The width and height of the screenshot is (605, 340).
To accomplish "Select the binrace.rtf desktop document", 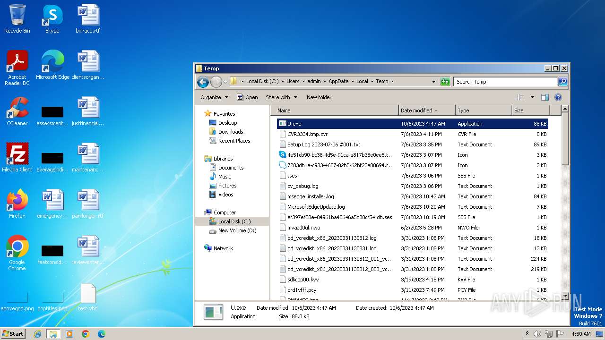I will [88, 19].
